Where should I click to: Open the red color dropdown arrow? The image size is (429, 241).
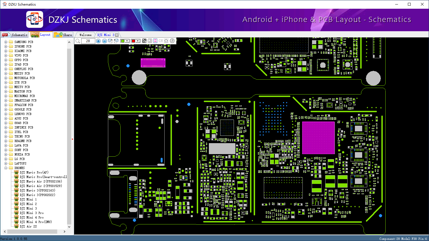pos(138,41)
